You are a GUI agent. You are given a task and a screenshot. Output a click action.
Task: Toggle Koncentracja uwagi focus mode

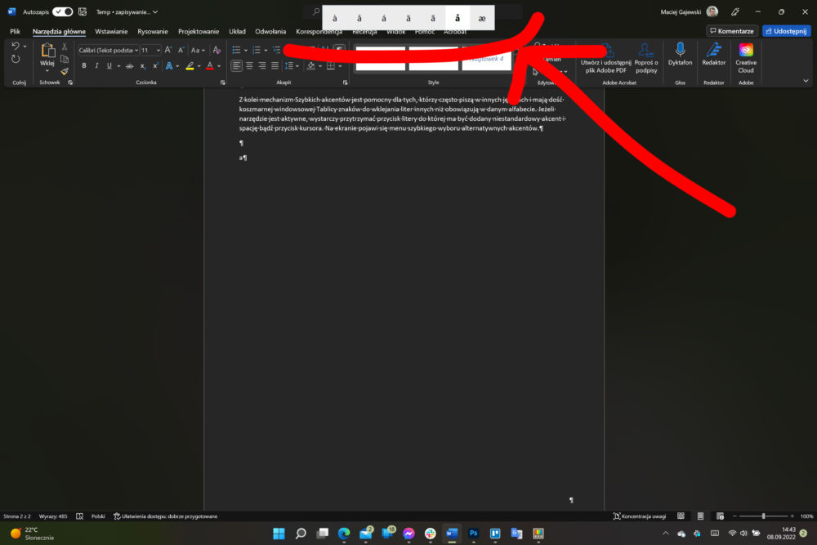640,516
